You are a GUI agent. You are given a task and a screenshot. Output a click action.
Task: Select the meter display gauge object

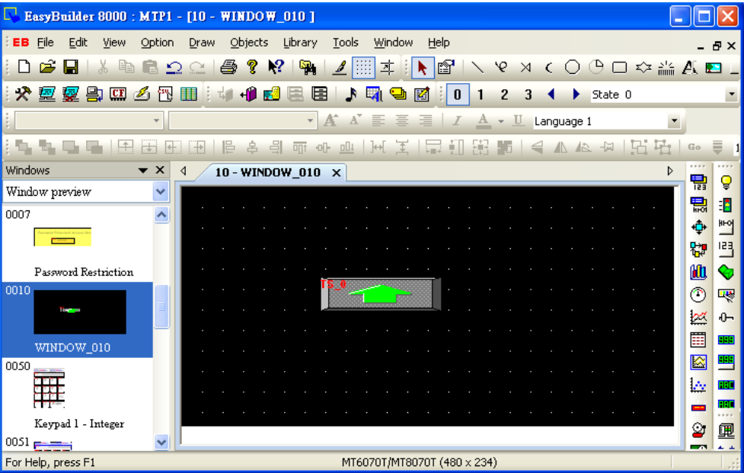698,295
